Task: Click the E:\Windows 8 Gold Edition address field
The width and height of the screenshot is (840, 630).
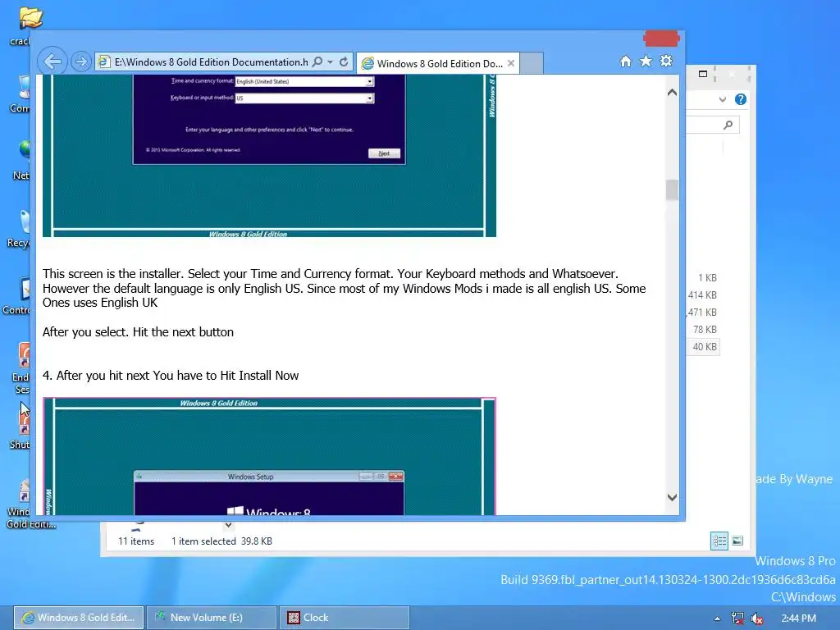Action: (x=211, y=62)
